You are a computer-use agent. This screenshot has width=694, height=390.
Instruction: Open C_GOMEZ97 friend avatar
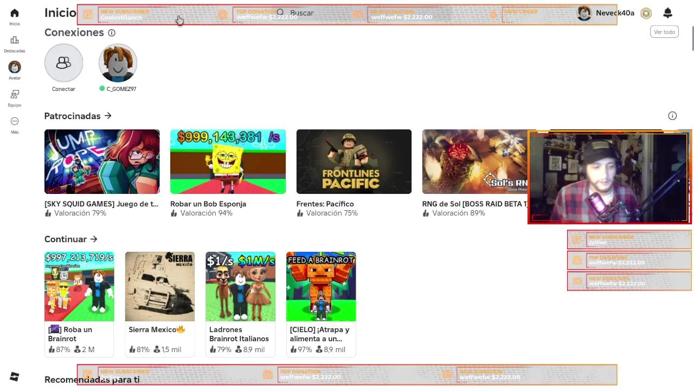pos(118,63)
